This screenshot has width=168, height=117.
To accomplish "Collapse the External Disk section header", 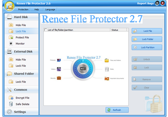I will tap(22, 51).
